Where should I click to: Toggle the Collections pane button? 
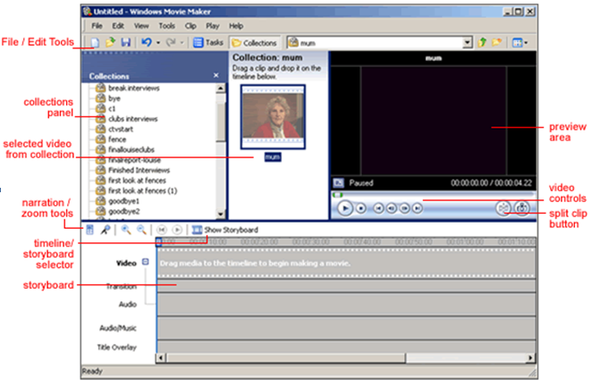tap(255, 43)
